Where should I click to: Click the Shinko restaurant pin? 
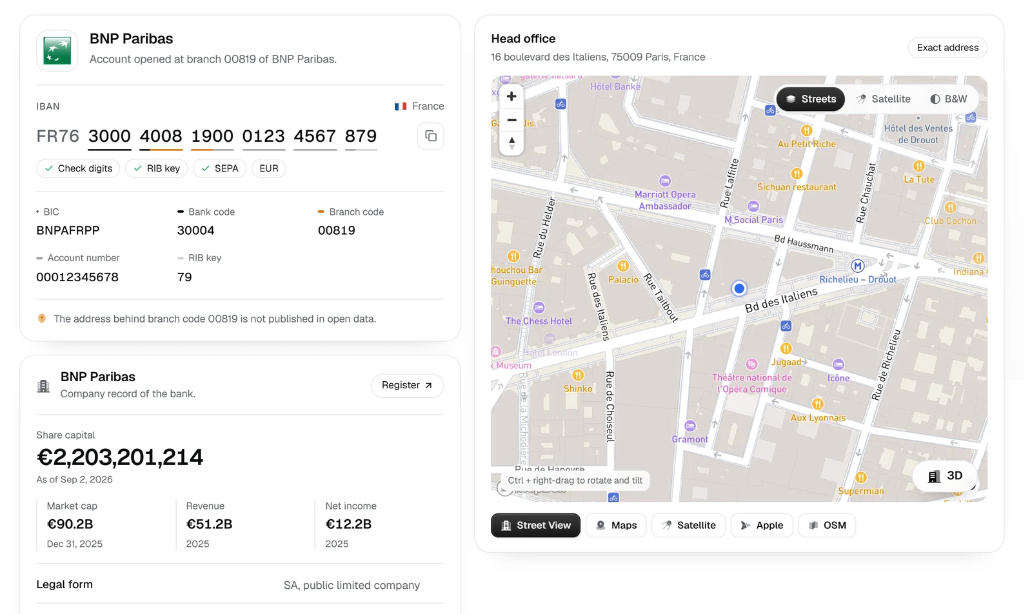click(578, 375)
